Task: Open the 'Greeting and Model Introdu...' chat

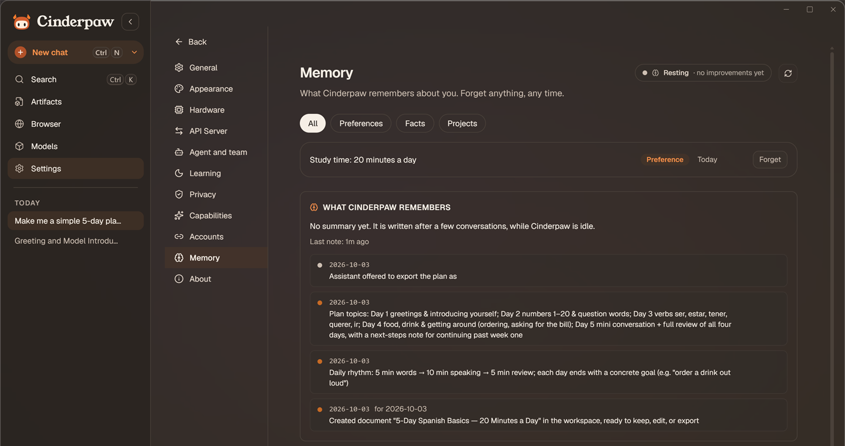Action: (76, 241)
